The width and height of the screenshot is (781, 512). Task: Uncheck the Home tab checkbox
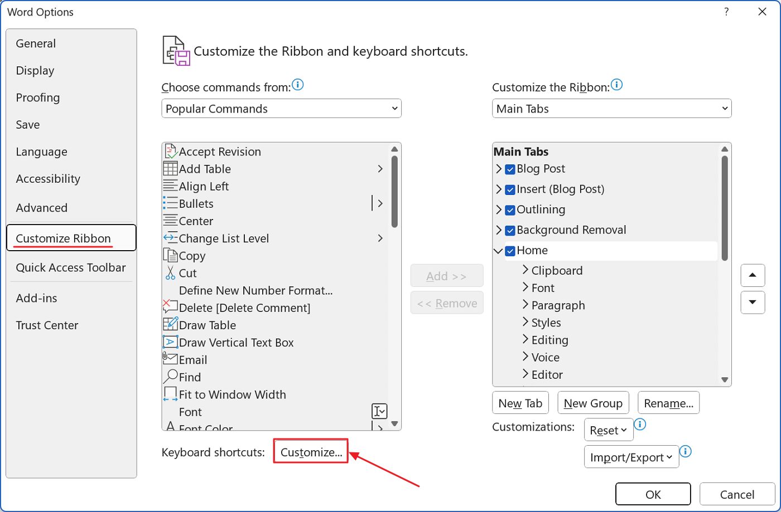[509, 251]
